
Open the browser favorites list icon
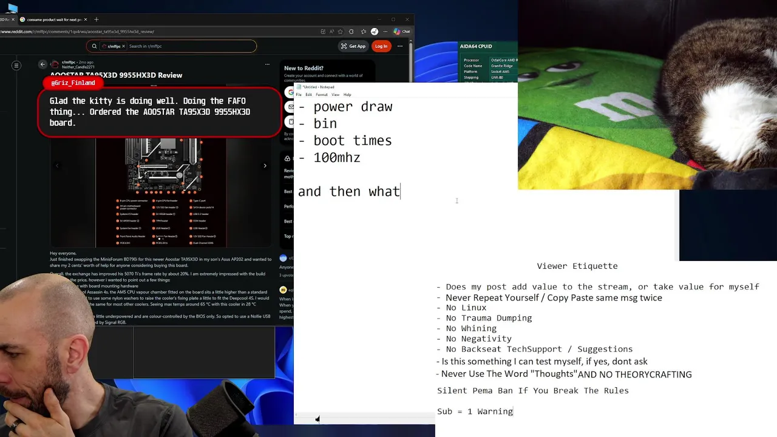point(364,32)
